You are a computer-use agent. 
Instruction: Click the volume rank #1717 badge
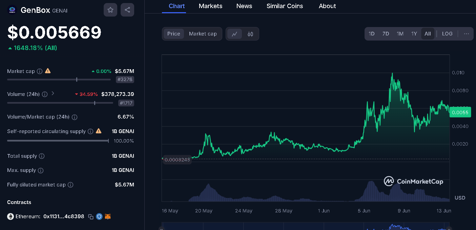[126, 103]
